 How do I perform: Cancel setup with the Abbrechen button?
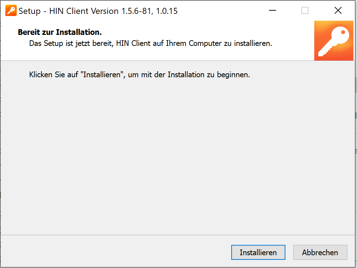coord(320,252)
